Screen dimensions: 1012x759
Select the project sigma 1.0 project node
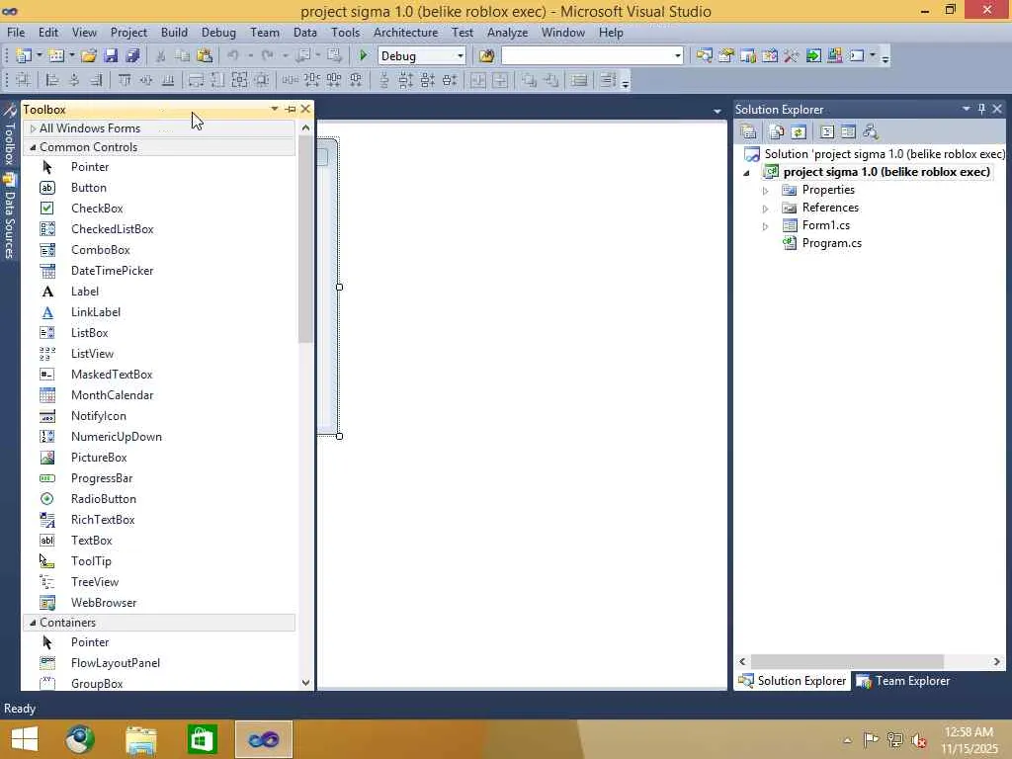(886, 172)
